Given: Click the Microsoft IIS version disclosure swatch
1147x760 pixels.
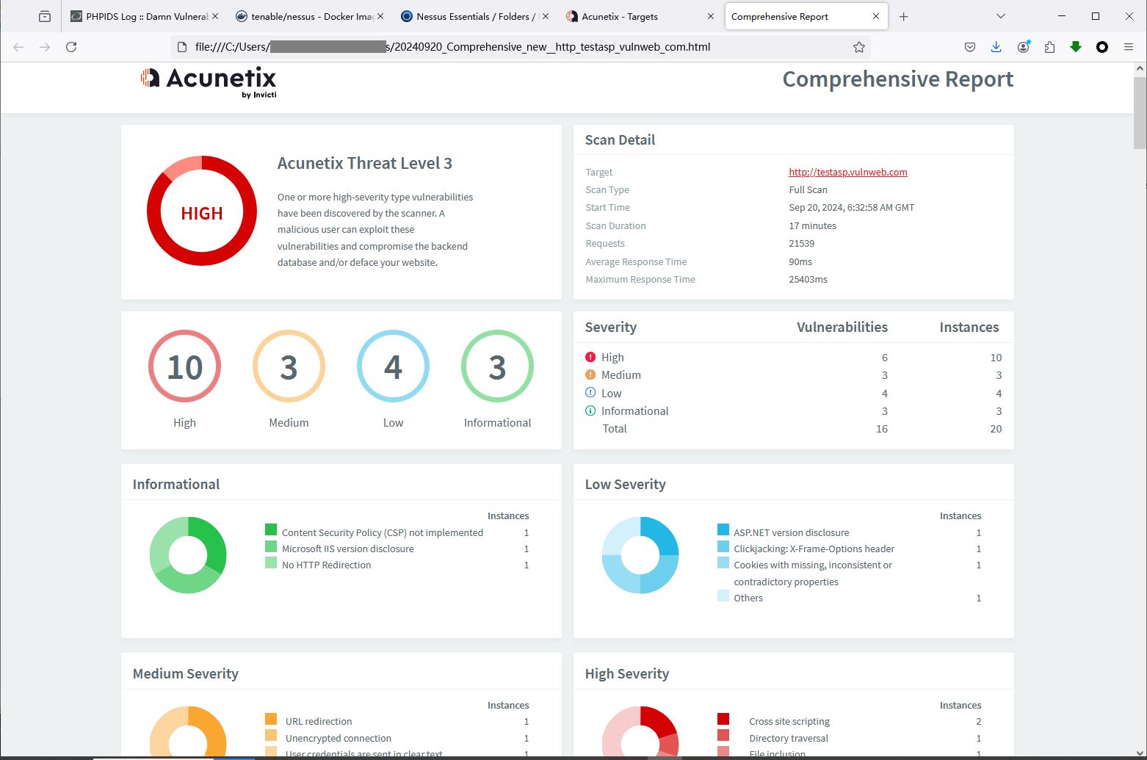Looking at the screenshot, I should (x=271, y=546).
